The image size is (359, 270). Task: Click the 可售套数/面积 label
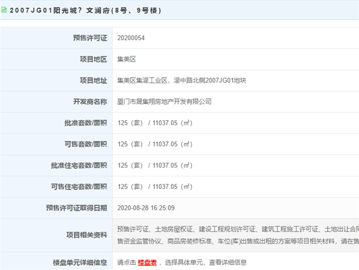pos(86,144)
